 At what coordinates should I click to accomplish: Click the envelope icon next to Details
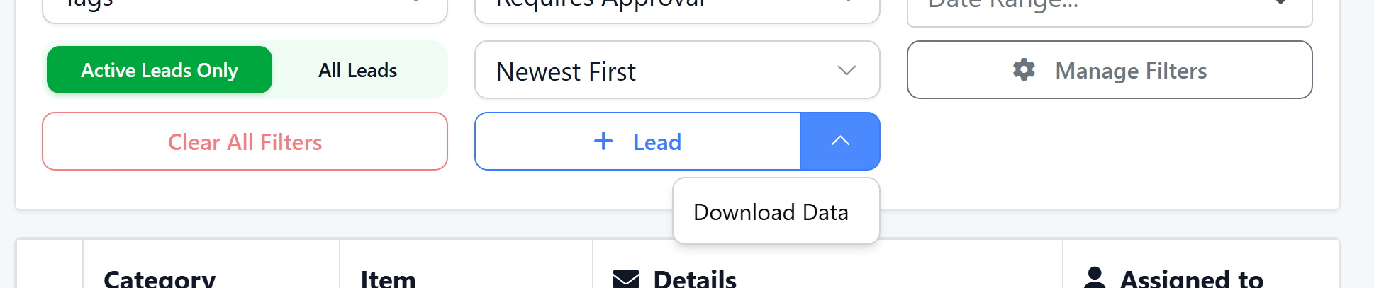point(625,278)
